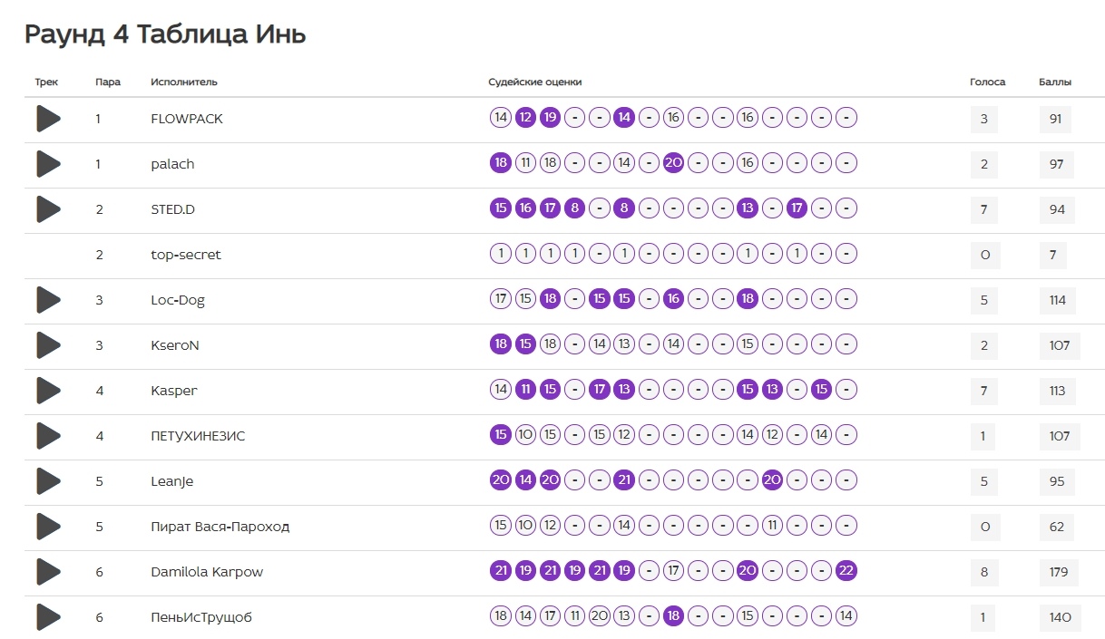1105x639 pixels.
Task: Play the Kasper track
Action: point(48,391)
